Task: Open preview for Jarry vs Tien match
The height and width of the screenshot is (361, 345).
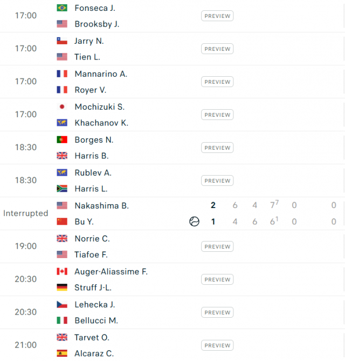Action: click(x=217, y=49)
